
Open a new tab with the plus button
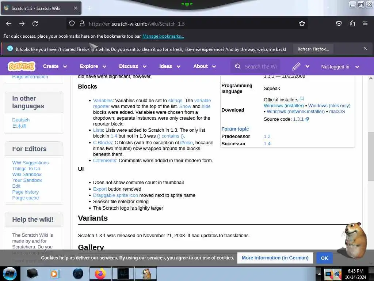pyautogui.click(x=89, y=8)
